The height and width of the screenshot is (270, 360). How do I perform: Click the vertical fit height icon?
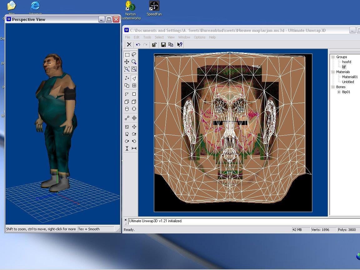point(127,148)
